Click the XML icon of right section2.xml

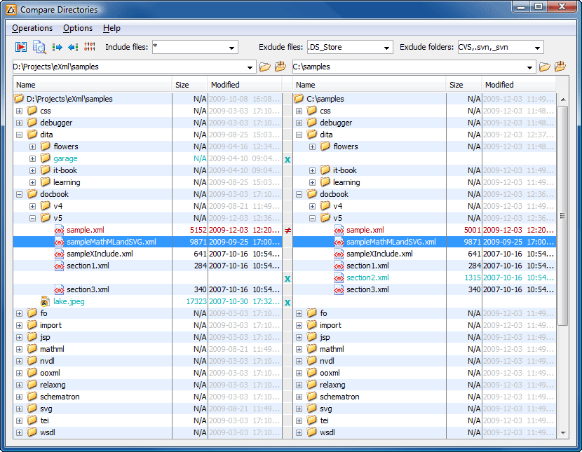339,278
